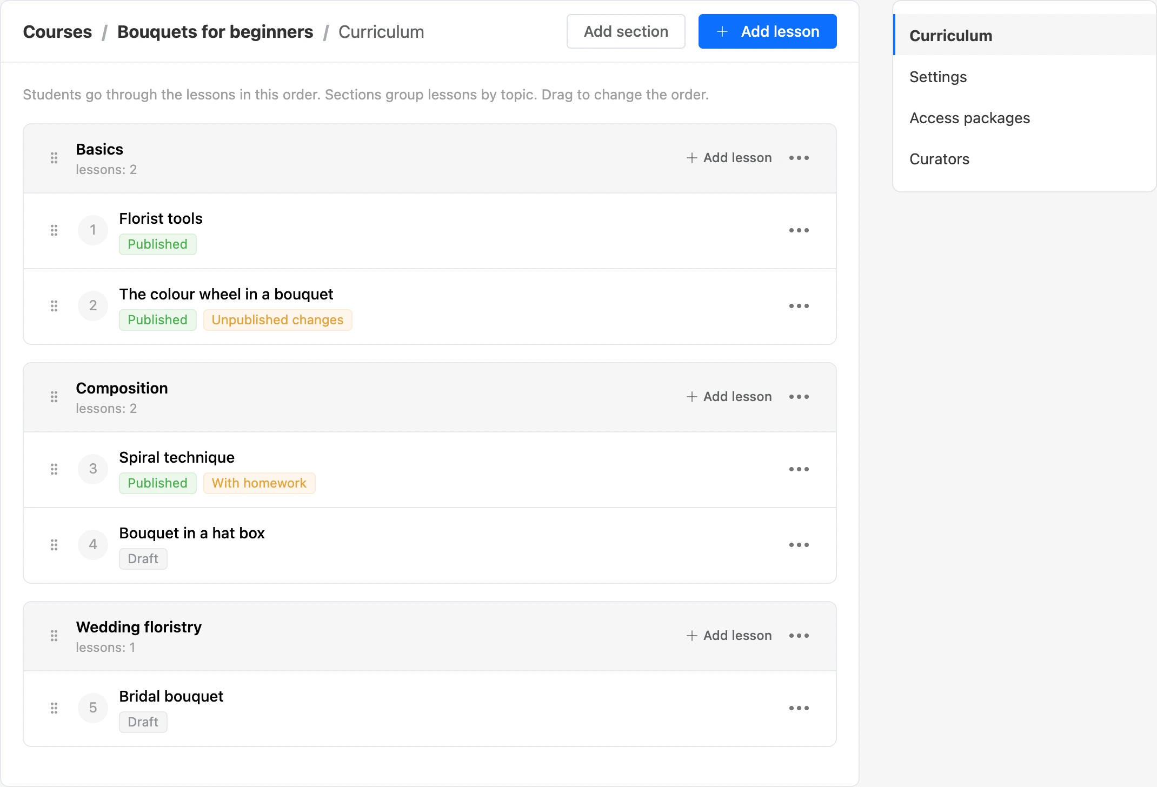Click the Draft badge under Bridal bouquet
The height and width of the screenshot is (787, 1157).
[x=143, y=722]
